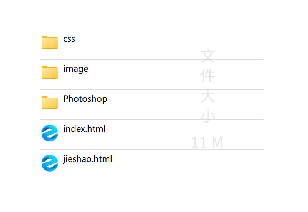Select the jieshao.html file name
The width and height of the screenshot is (308, 212).
pos(88,159)
